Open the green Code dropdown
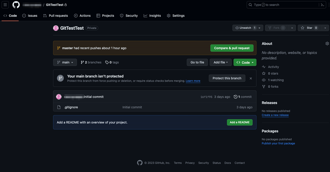 (x=245, y=62)
